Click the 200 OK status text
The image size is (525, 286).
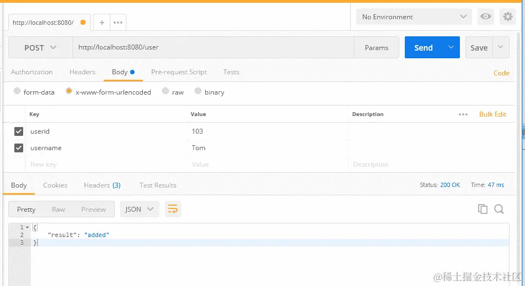pyautogui.click(x=450, y=185)
